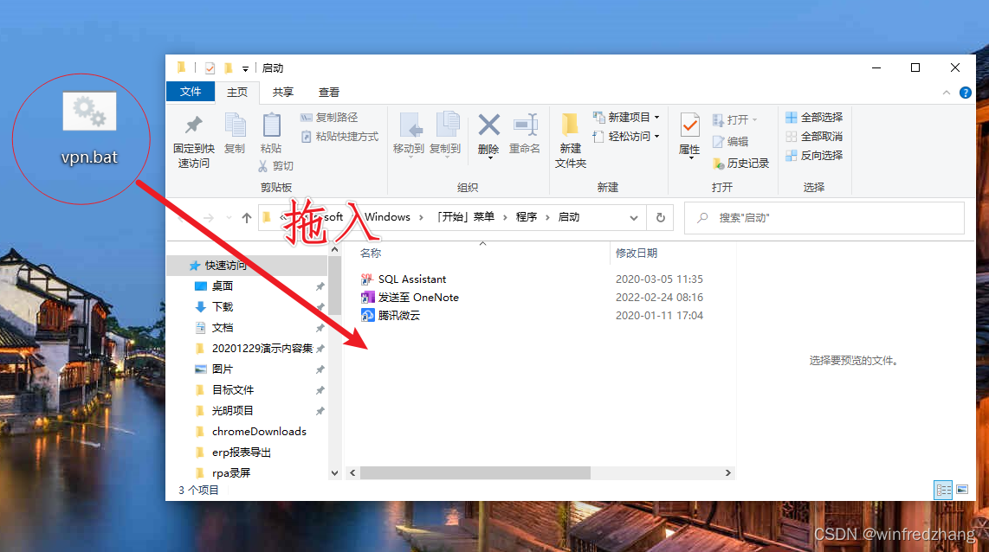
Task: Click Select none (全部取消)
Action: [x=814, y=136]
